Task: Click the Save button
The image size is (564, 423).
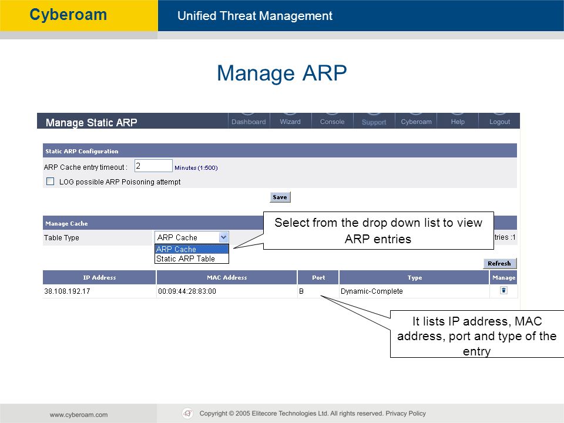Action: [x=280, y=197]
